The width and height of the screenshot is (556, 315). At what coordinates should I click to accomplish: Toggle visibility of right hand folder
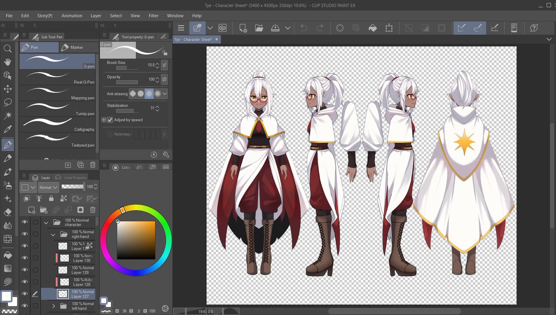(x=25, y=234)
